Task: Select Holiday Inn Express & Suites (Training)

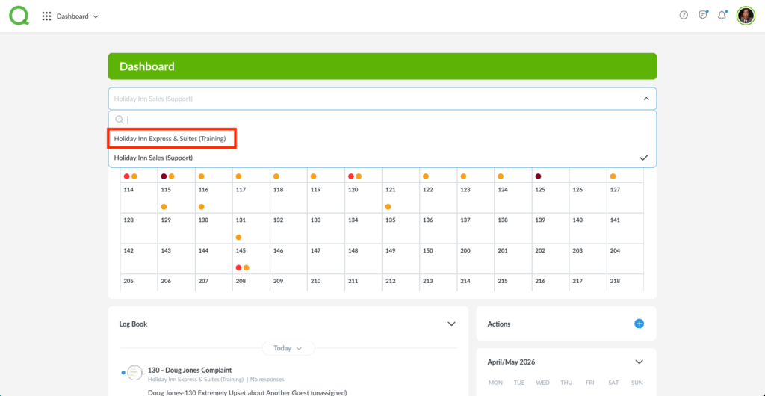Action: coord(170,138)
